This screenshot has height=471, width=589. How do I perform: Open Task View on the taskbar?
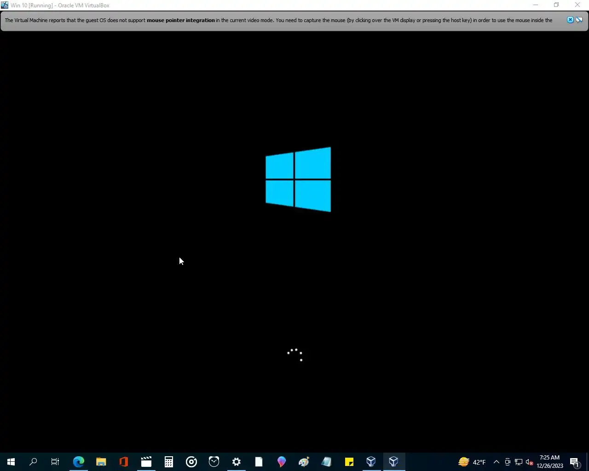coord(55,462)
